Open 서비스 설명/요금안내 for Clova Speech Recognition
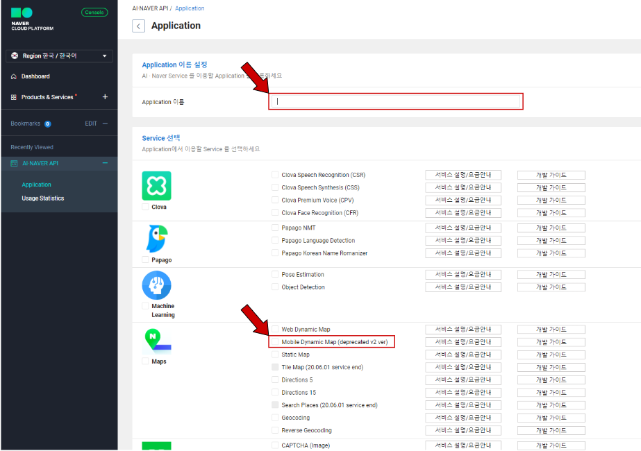 click(x=463, y=175)
